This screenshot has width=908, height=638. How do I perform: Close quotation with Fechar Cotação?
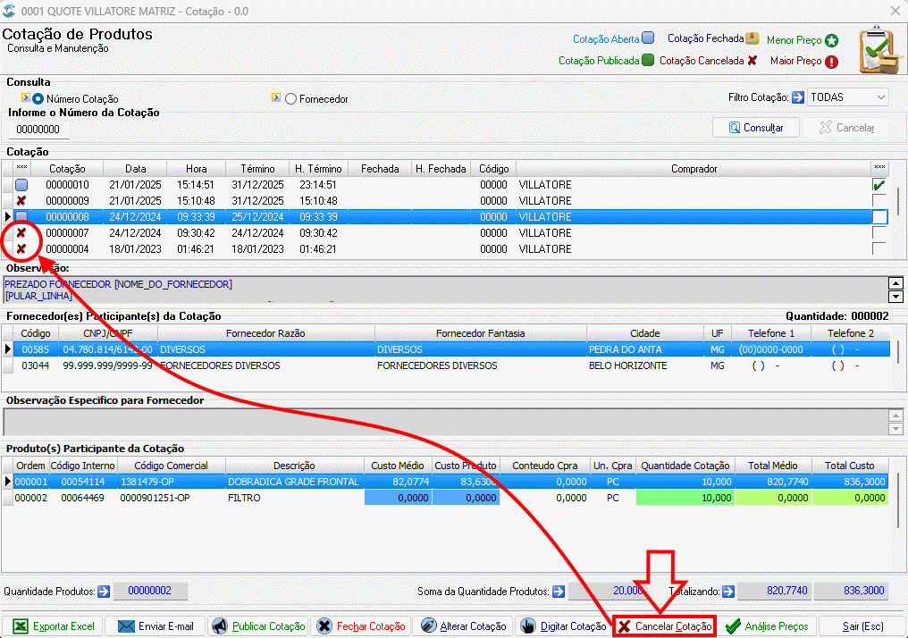pyautogui.click(x=360, y=625)
